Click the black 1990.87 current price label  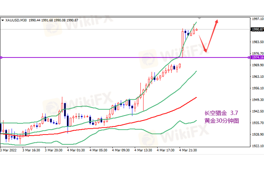coord(256,29)
